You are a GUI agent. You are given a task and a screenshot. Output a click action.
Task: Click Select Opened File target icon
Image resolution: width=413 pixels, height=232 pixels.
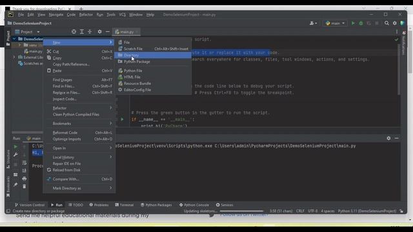tap(74, 32)
